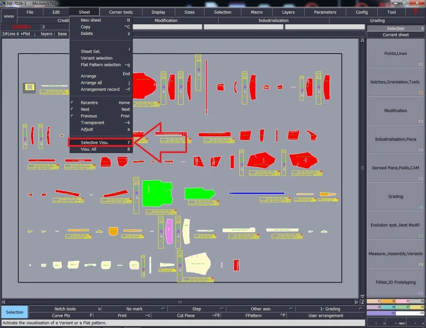Open the Config menu

362,12
